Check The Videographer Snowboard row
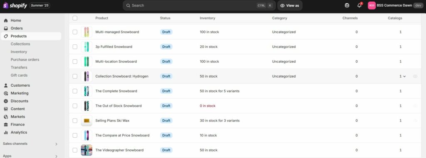Screen dimensions: 426x158 [x=75, y=150]
